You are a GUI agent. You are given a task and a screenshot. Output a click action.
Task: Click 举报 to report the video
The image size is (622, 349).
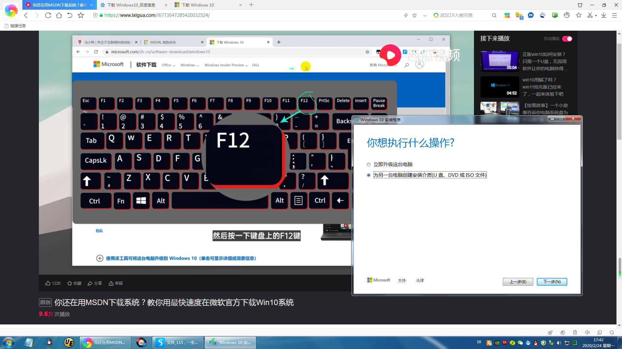click(x=116, y=283)
